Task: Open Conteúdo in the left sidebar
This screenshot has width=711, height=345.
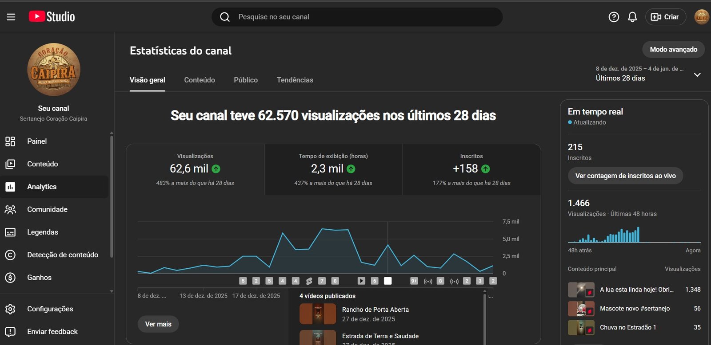Action: [54, 164]
